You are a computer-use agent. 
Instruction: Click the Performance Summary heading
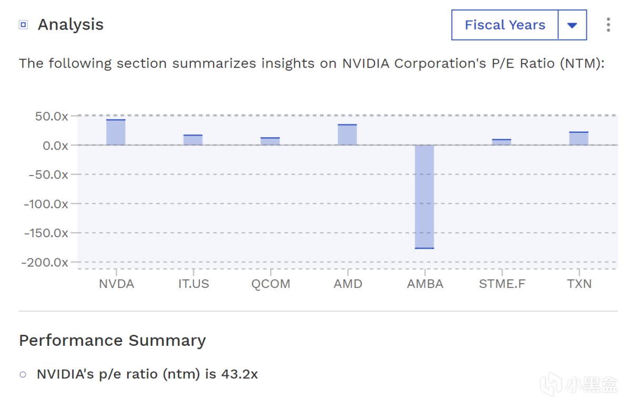tap(112, 340)
